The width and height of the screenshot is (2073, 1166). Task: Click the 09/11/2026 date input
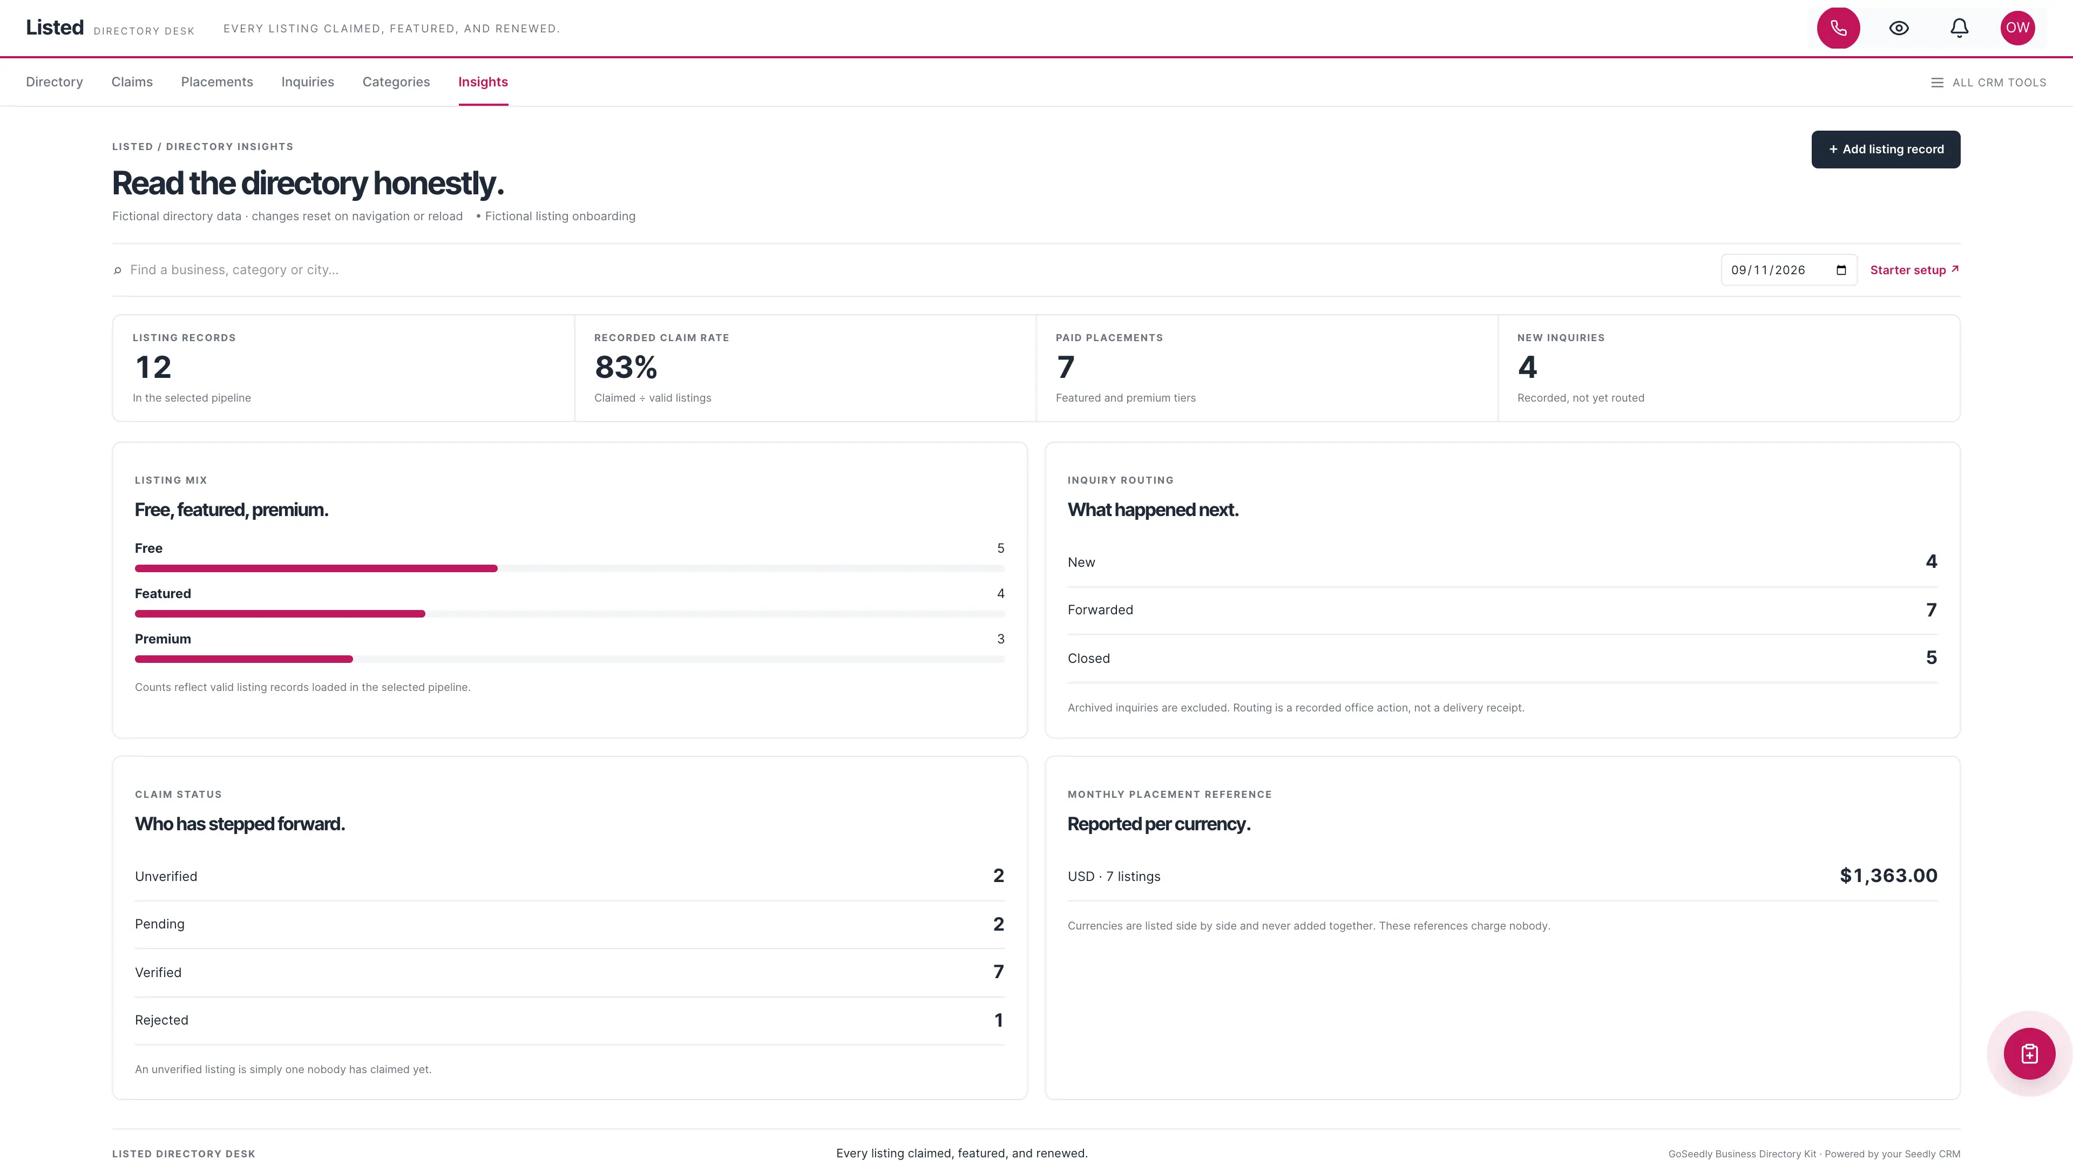pos(1788,269)
